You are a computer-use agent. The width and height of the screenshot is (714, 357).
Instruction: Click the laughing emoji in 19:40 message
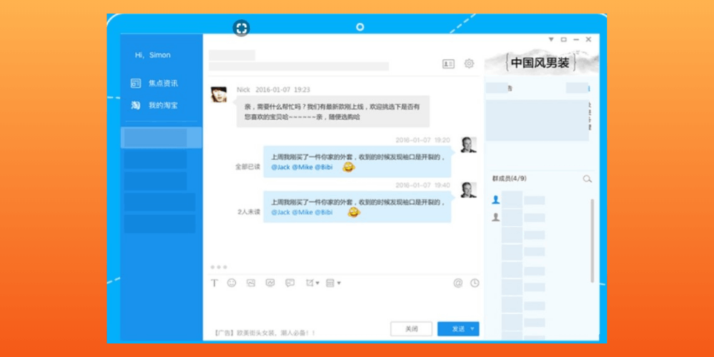(354, 212)
